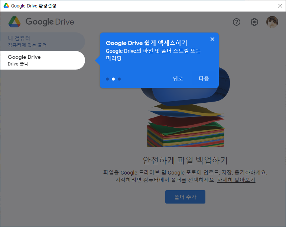Click the Google Drive 쉽게 액세스하기 title
This screenshot has height=227, width=286.
click(146, 43)
